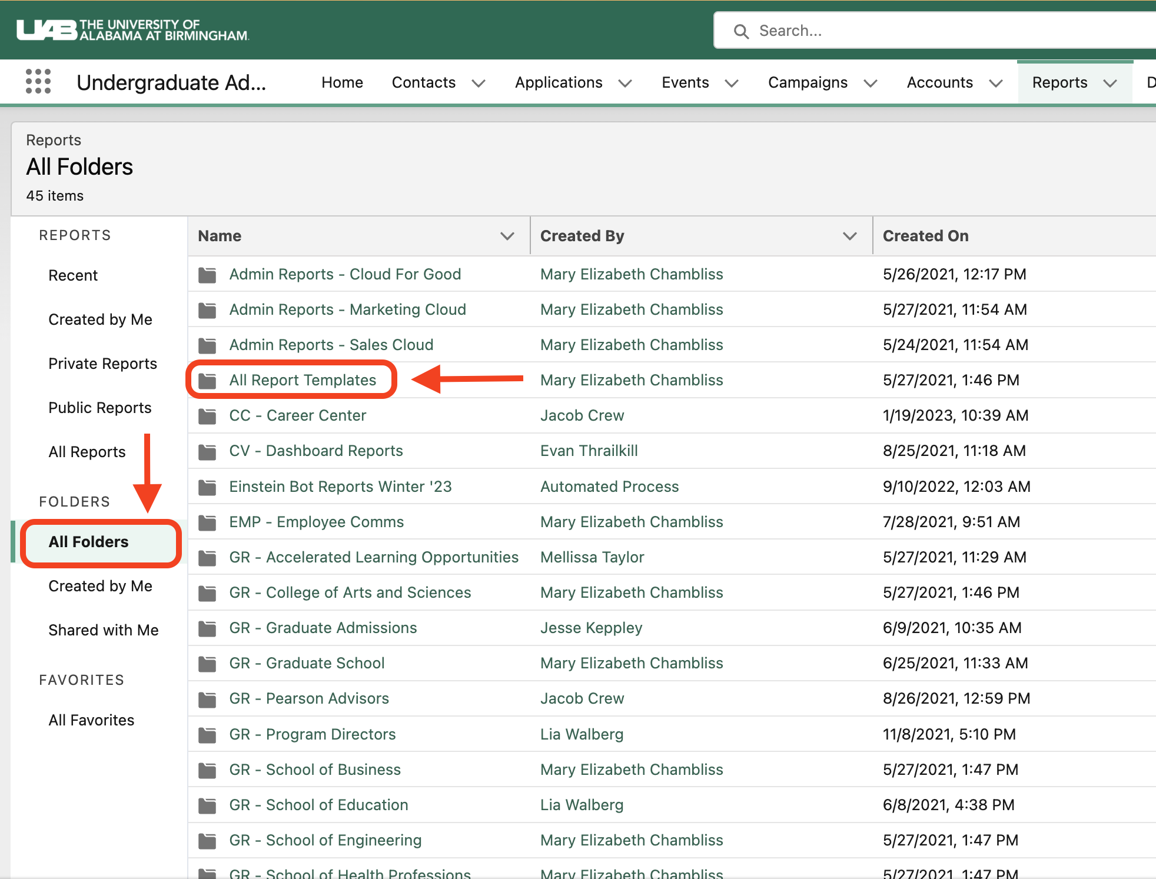Image resolution: width=1156 pixels, height=879 pixels.
Task: Switch to the Home tab
Action: [341, 82]
